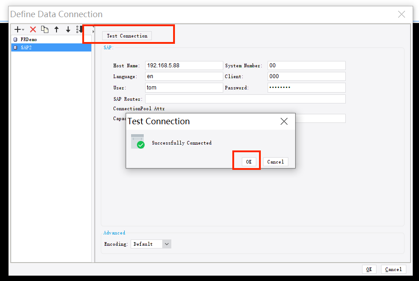Click the System Number field
419x281 pixels.
tap(306, 66)
